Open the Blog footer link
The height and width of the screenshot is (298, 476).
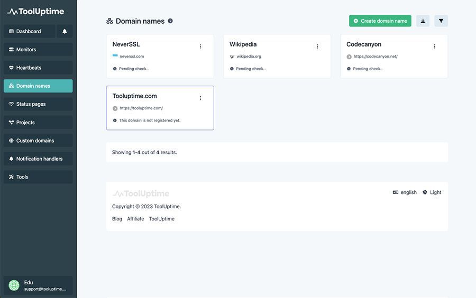click(117, 219)
